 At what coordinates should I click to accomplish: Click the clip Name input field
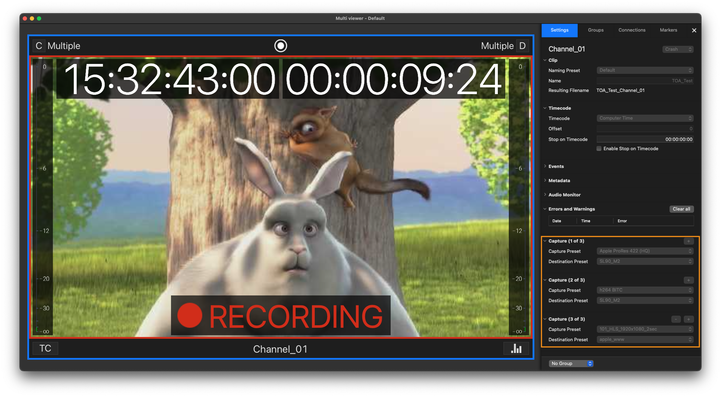645,81
